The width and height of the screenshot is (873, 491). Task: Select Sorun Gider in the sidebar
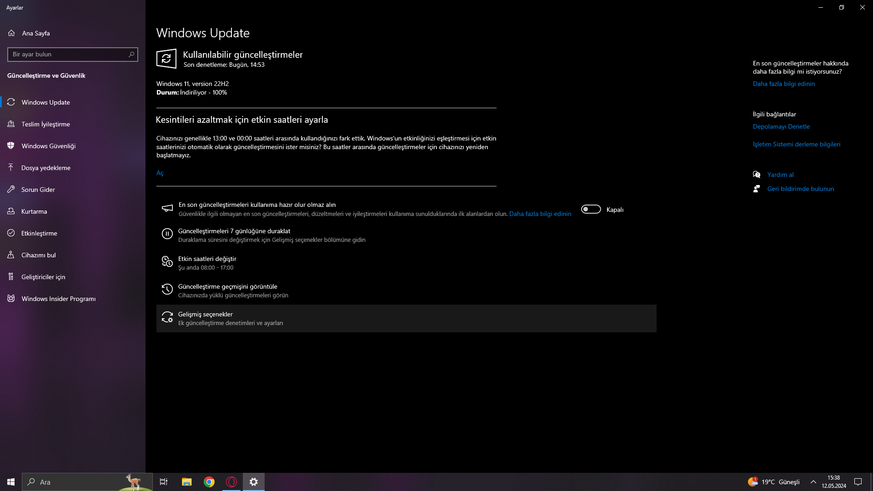[38, 190]
